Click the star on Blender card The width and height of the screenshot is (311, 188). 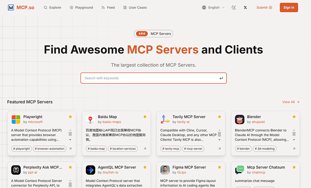(x=294, y=117)
